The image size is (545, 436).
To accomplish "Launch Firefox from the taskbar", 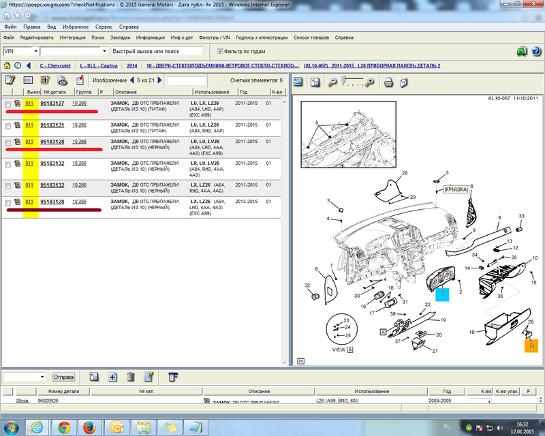I will click(90, 427).
